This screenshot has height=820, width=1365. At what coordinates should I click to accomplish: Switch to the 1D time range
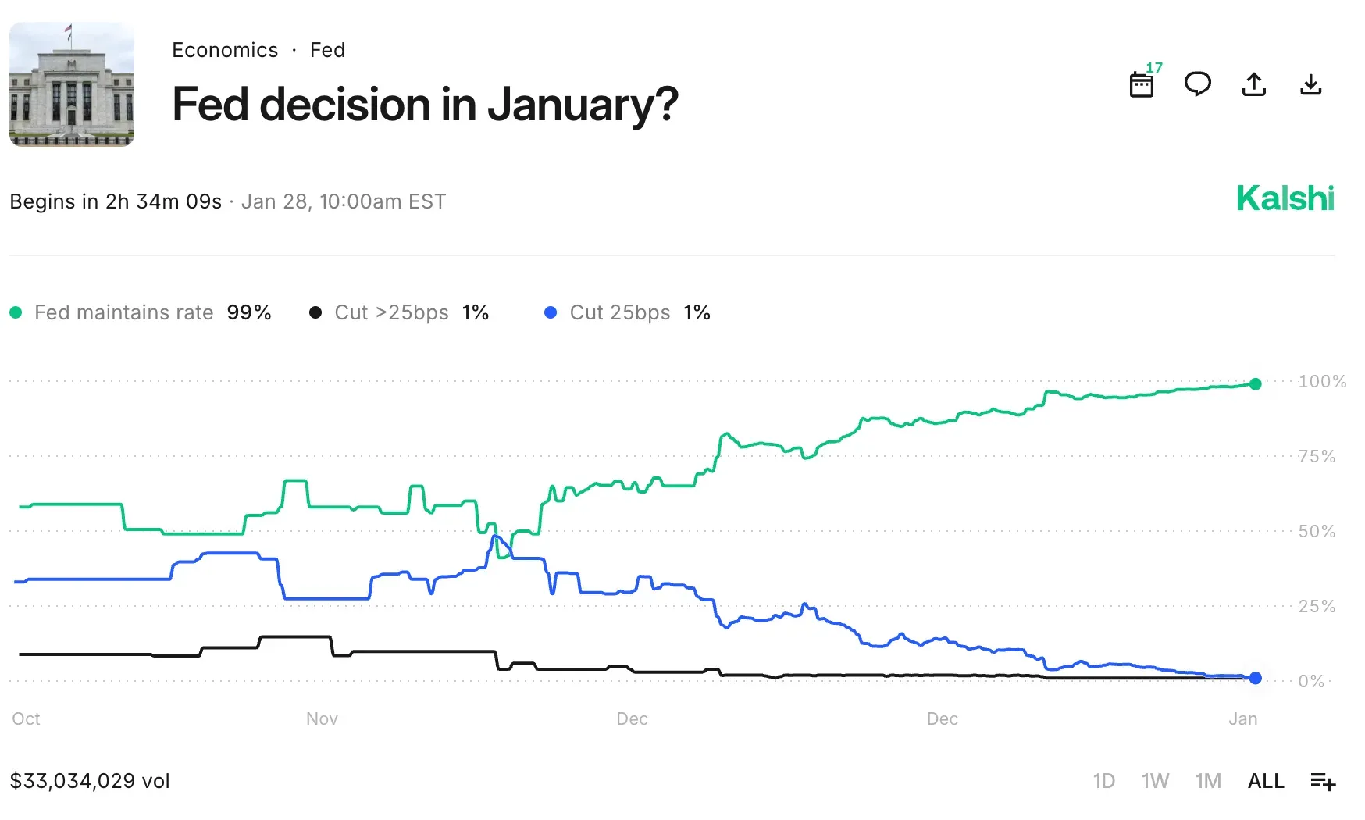point(1105,781)
